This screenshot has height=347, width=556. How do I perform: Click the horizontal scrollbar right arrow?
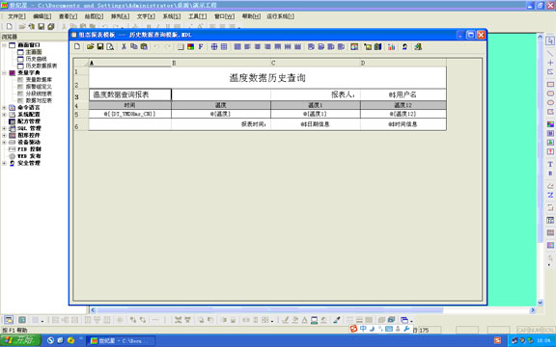pos(533,310)
